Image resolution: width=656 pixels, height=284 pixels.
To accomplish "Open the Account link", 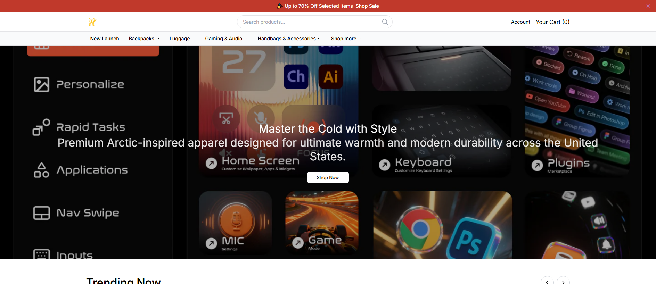I will pos(520,22).
